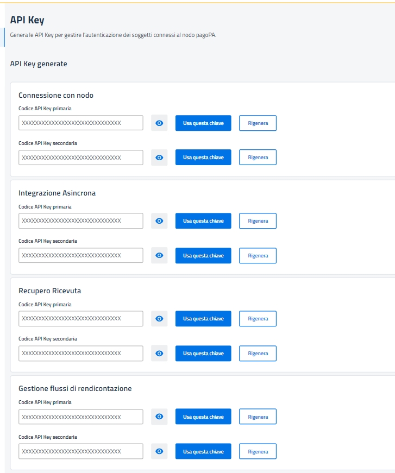Click eye icon for Recupero Ricevuta primary key
395x473 pixels.
[x=159, y=319]
